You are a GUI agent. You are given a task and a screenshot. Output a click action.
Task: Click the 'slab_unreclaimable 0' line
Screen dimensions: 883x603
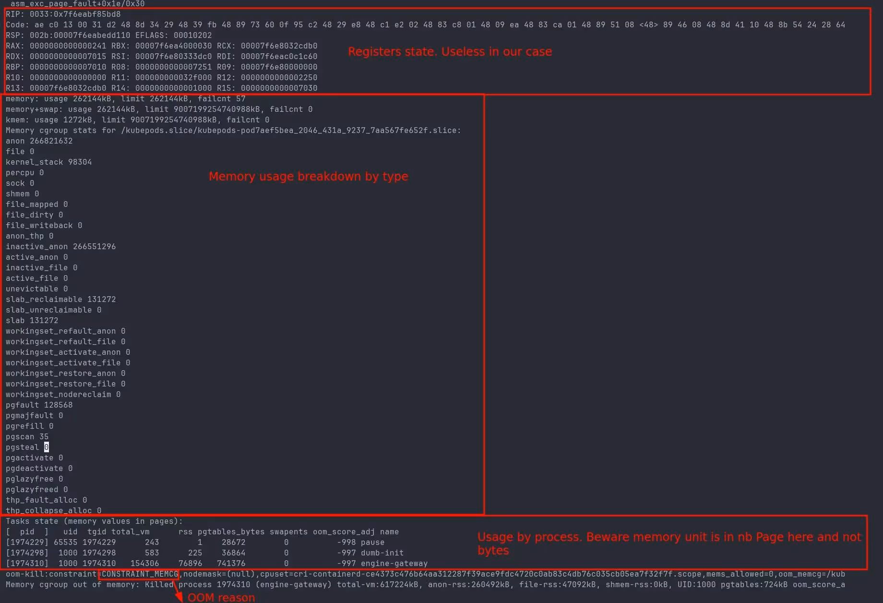(x=54, y=310)
